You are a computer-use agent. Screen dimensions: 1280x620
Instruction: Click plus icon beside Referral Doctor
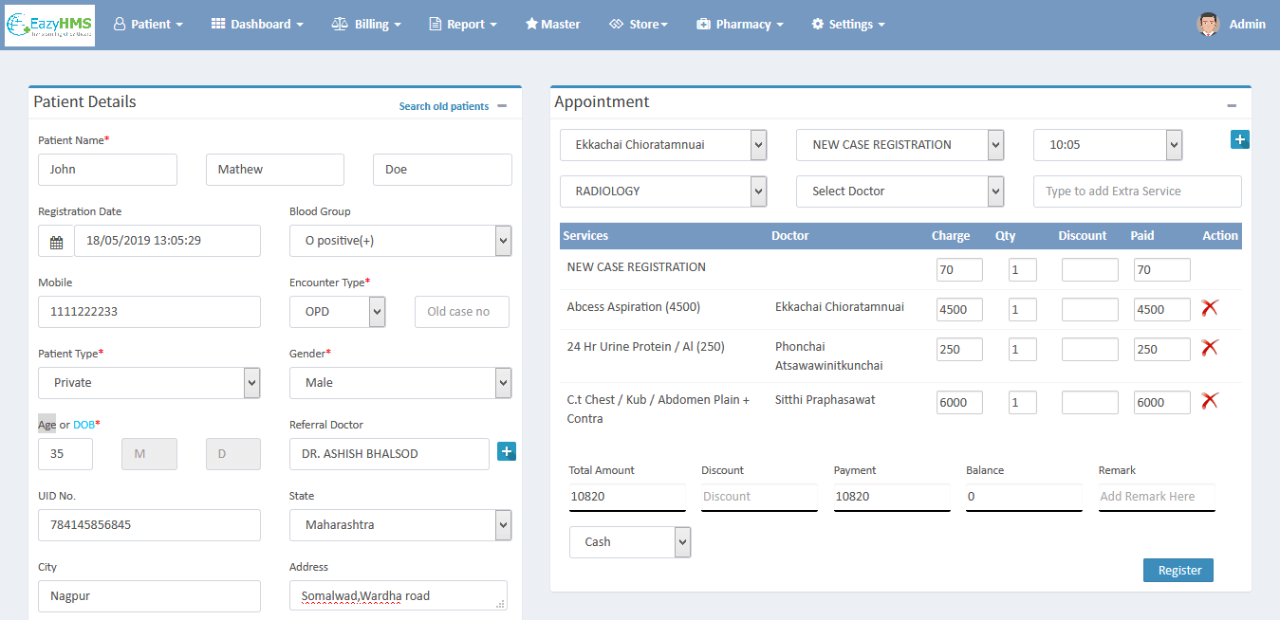507,452
